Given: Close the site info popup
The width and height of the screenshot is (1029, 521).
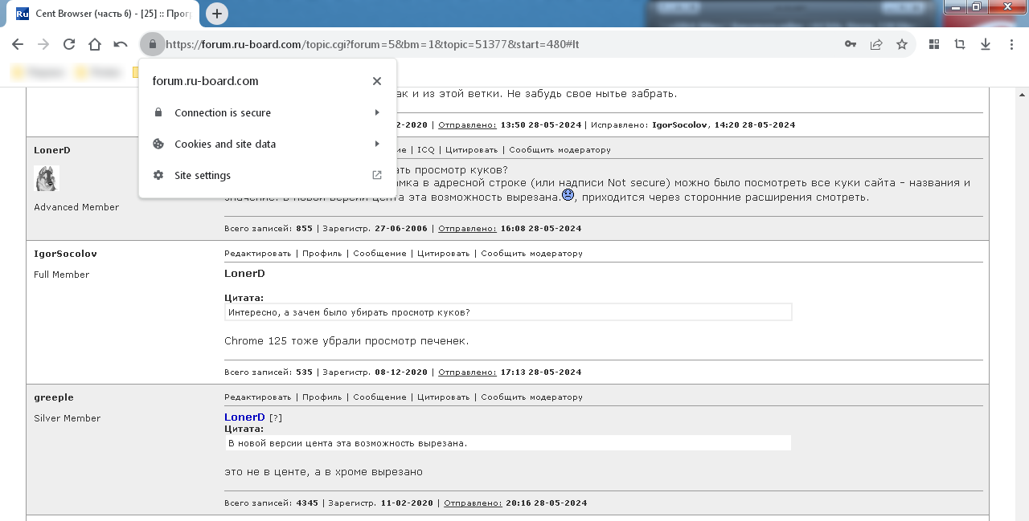Looking at the screenshot, I should tap(377, 81).
